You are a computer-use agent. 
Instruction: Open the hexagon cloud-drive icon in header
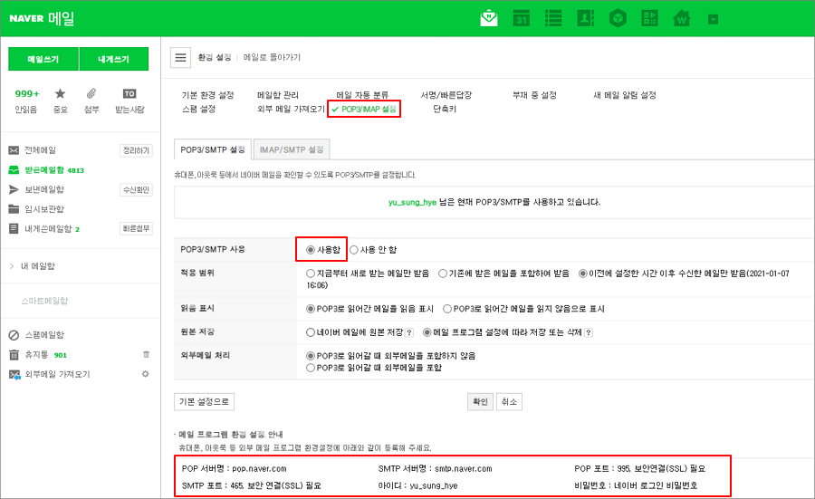point(618,18)
